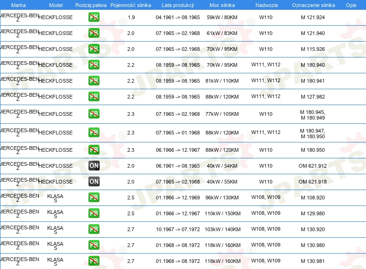Click diesel ON icon in OM 621.918 row
Screen dimensions: 366x269
coord(94,181)
